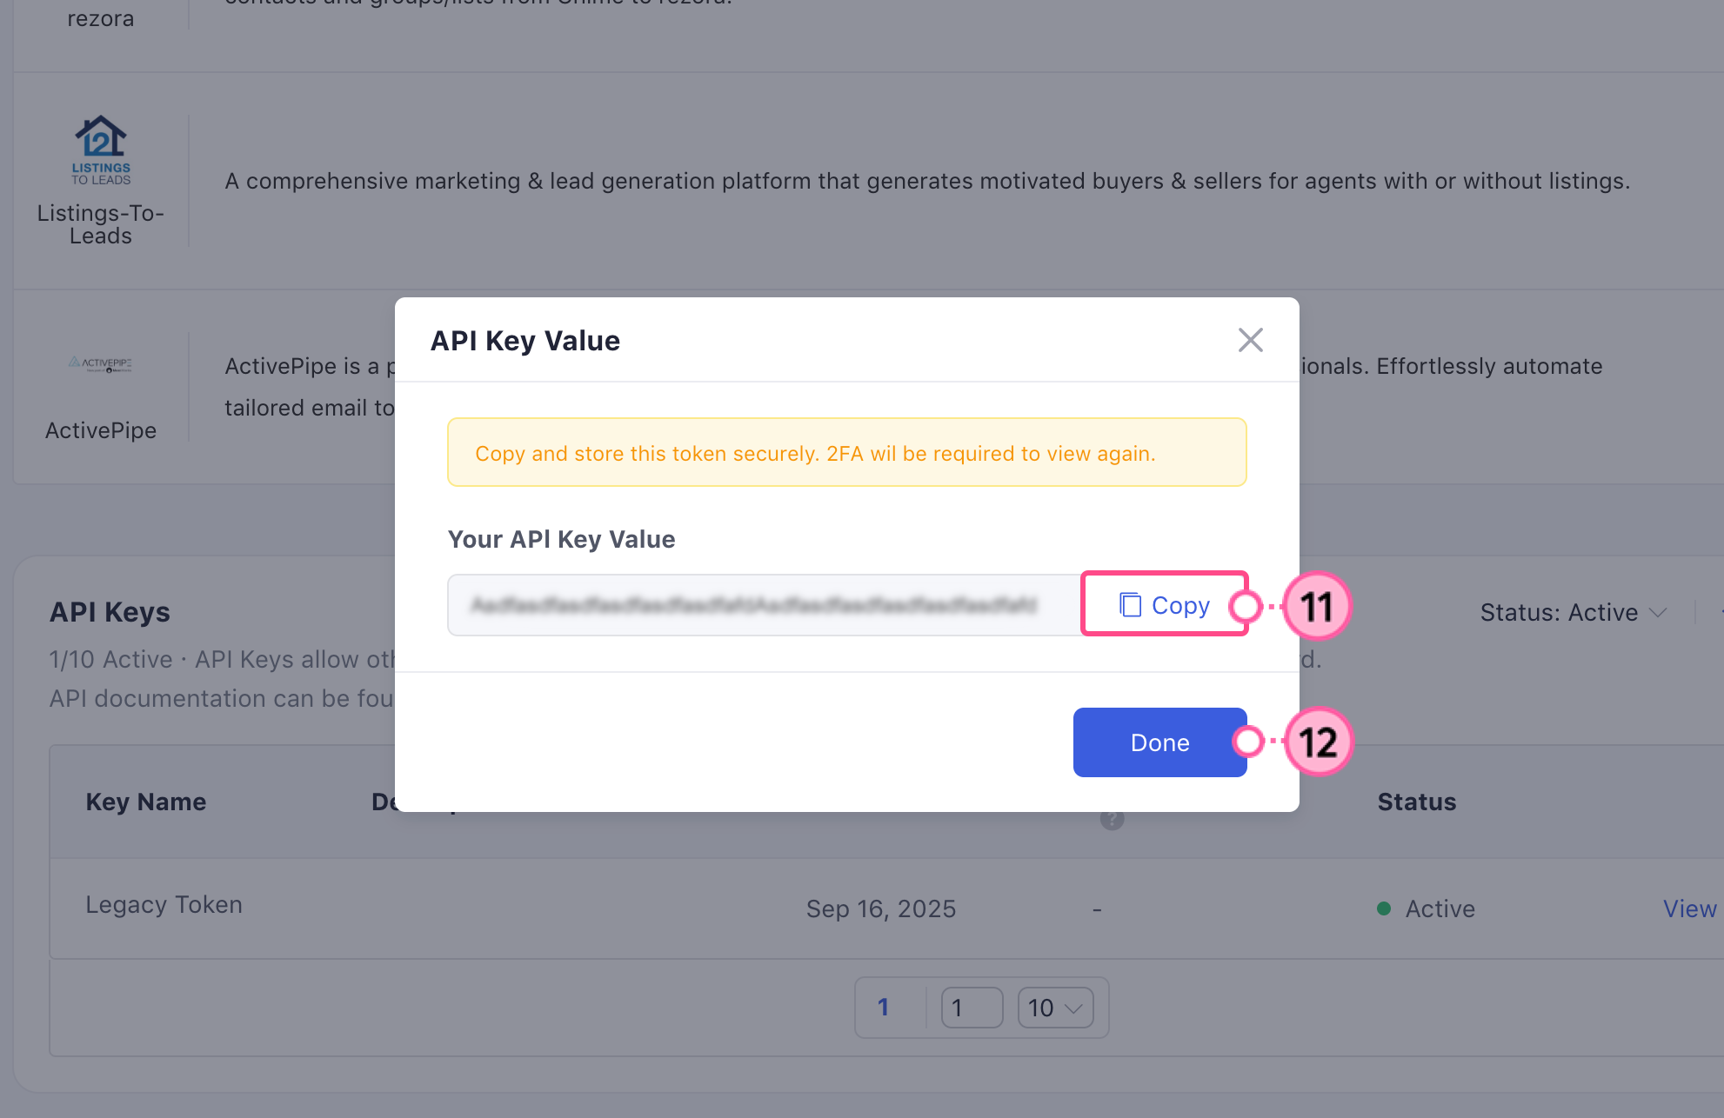Click the Status column header
This screenshot has width=1724, height=1118.
(1416, 802)
